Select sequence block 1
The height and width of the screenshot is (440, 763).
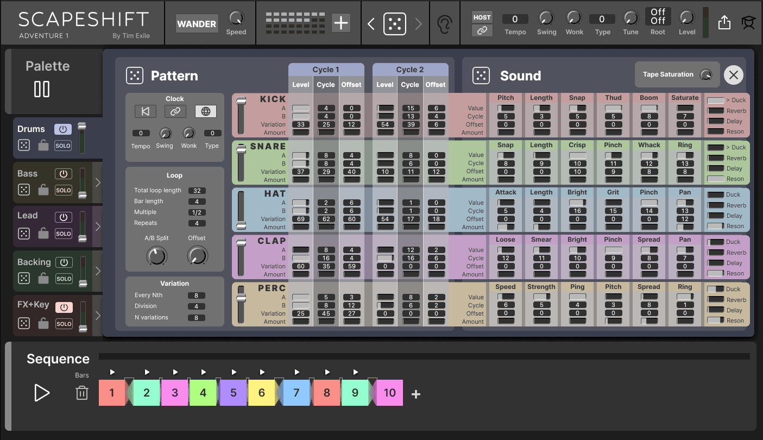[x=112, y=393]
